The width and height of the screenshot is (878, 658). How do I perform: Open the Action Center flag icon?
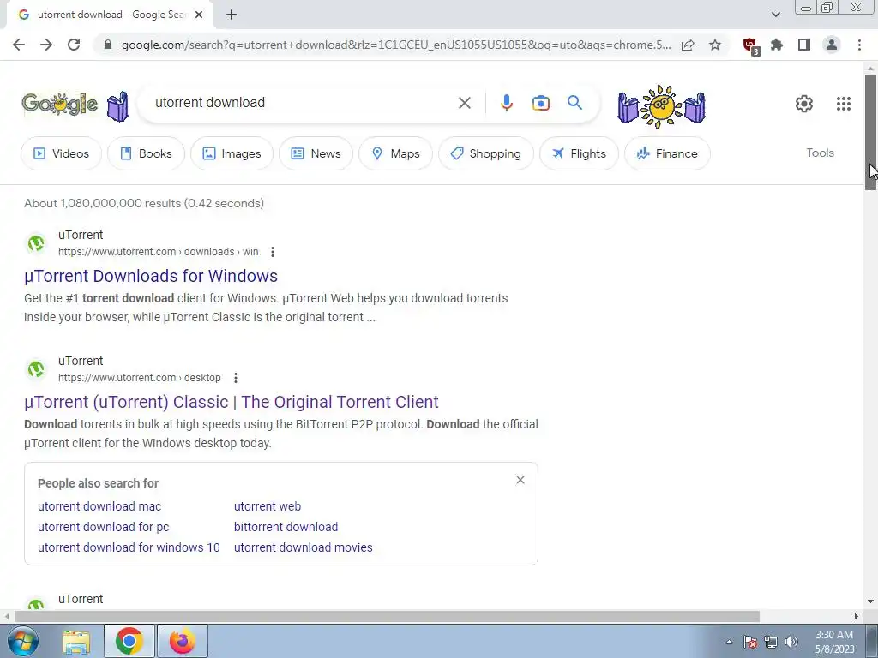pos(750,642)
